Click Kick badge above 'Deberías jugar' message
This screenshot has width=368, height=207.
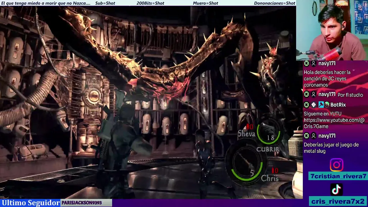pyautogui.click(x=307, y=136)
